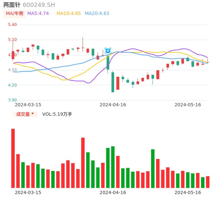
Task: Click the VOL:5.19万手 volume readout
Action: pyautogui.click(x=57, y=114)
